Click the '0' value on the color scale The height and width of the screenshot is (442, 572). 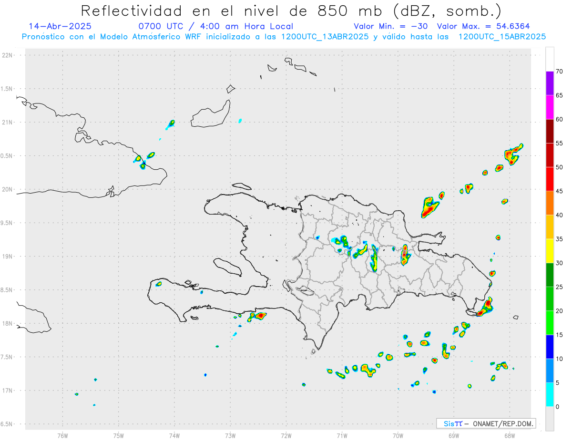[x=558, y=407]
